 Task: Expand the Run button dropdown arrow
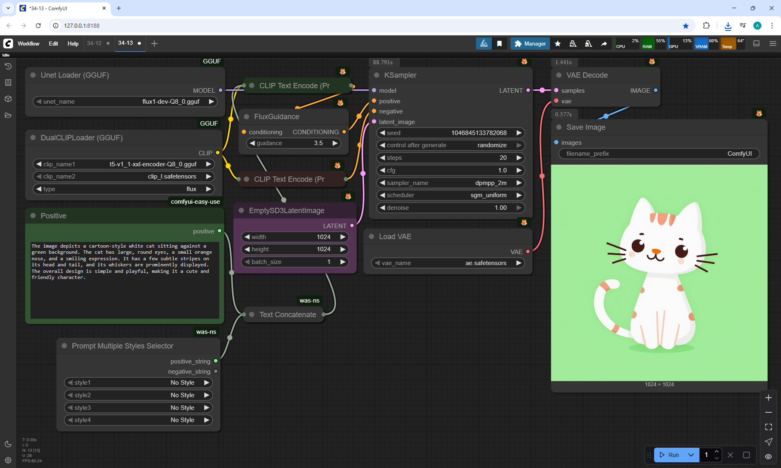[691, 455]
